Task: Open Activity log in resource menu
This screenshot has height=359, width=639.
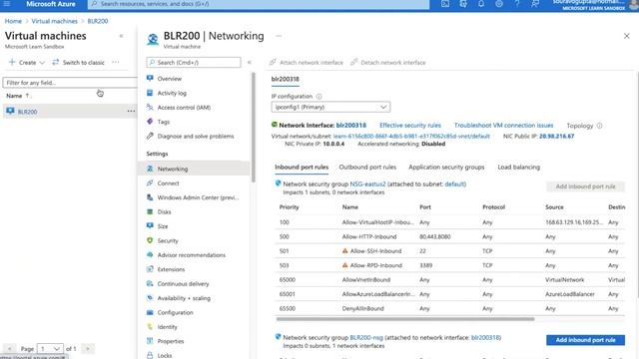Action: [x=172, y=93]
